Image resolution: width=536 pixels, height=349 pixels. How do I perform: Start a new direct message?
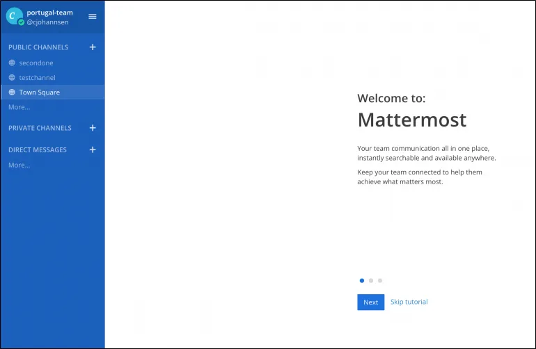pyautogui.click(x=93, y=149)
